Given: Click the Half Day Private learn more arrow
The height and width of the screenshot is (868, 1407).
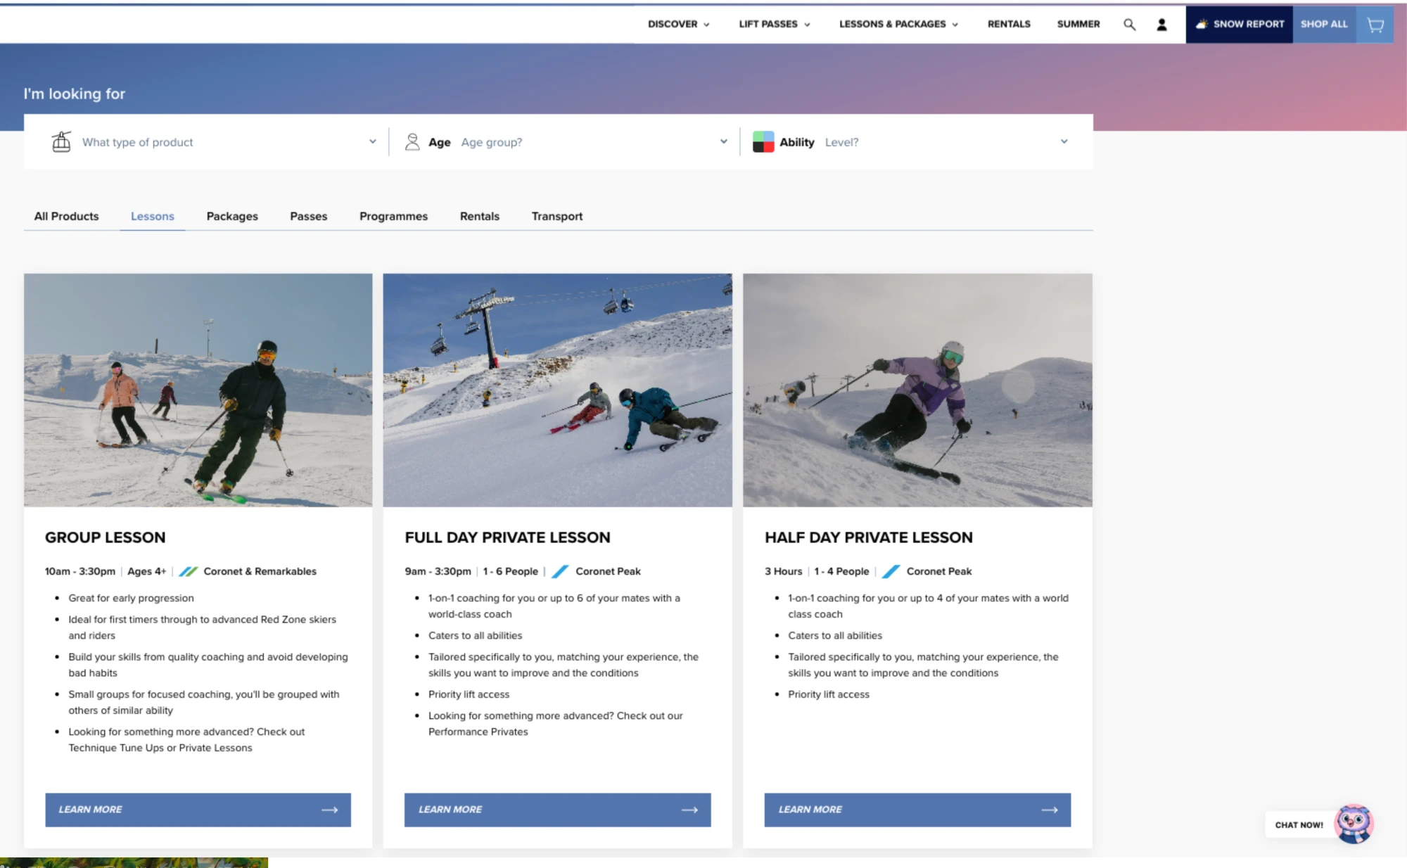Looking at the screenshot, I should (1050, 810).
